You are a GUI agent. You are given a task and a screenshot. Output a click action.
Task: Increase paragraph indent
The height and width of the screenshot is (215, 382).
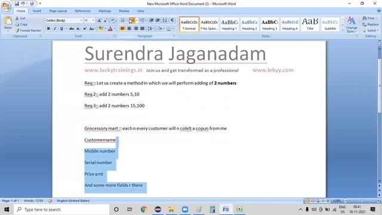[158, 20]
